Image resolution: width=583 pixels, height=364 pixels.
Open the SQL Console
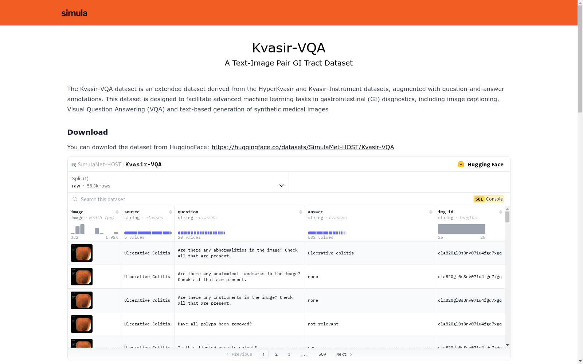489,199
